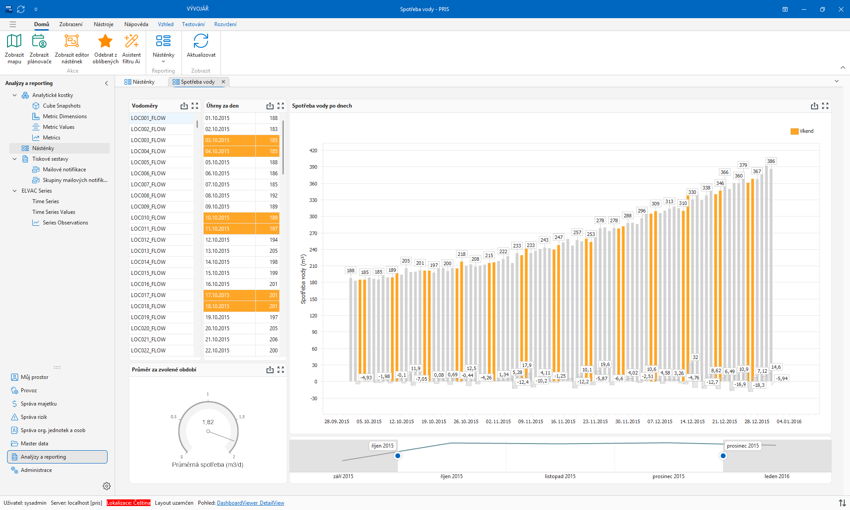Select Time Series Values tree item
This screenshot has height=510, width=850.
(54, 212)
